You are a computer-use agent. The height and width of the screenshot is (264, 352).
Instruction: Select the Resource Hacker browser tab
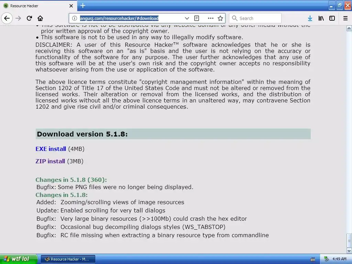pyautogui.click(x=38, y=6)
